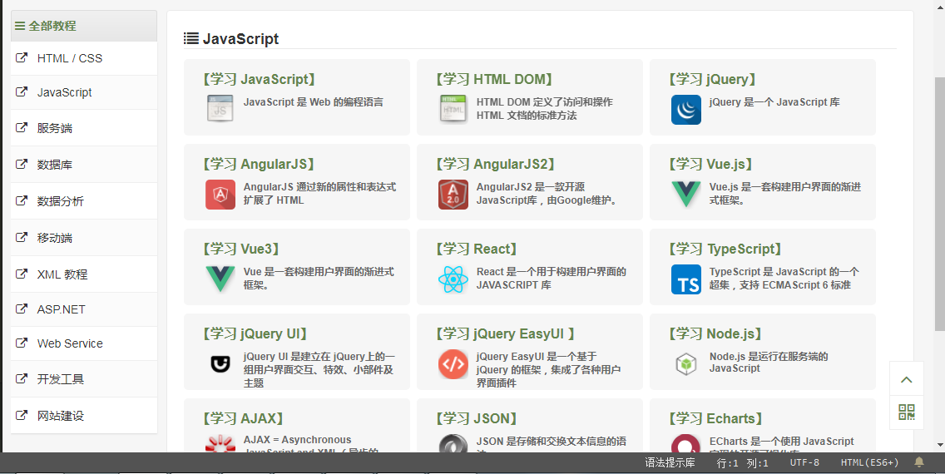Open the 【学习 jQuery EasyUI】 tutorial link
The image size is (945, 474).
505,334
